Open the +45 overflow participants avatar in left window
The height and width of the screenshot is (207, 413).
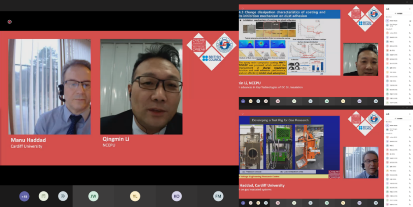coord(24,196)
